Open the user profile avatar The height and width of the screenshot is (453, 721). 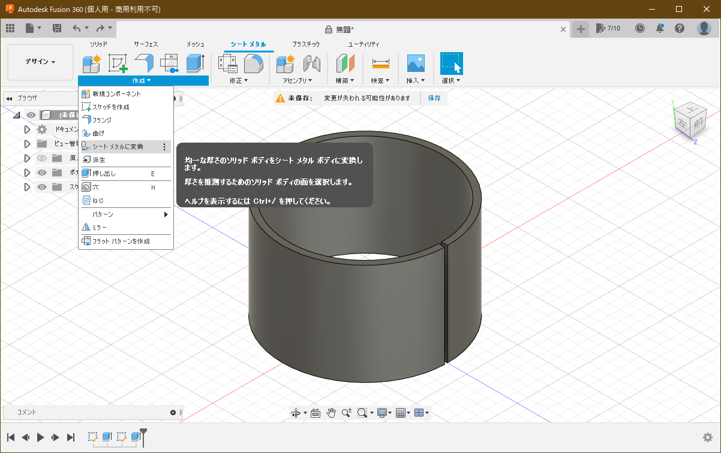704,28
